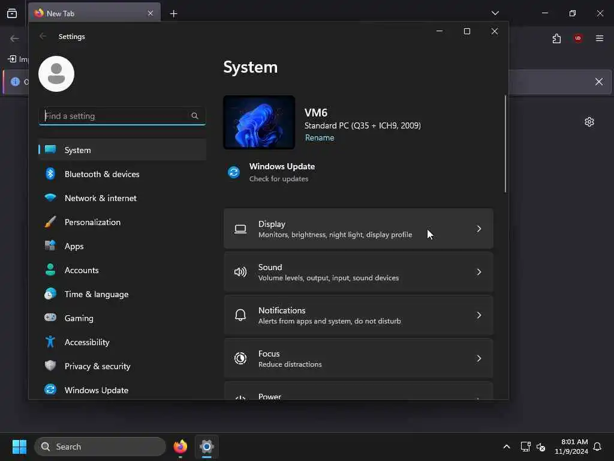Open the Notifications settings row

[x=359, y=315]
